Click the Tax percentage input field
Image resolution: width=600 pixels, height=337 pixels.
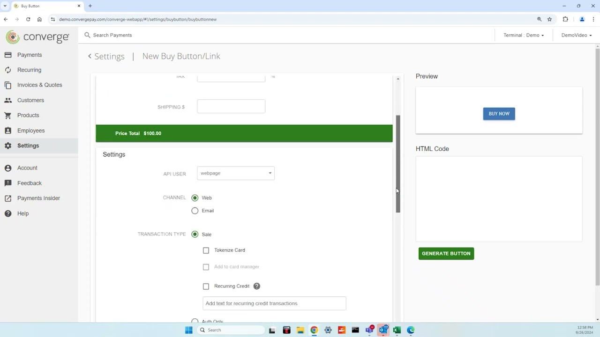[x=231, y=78]
